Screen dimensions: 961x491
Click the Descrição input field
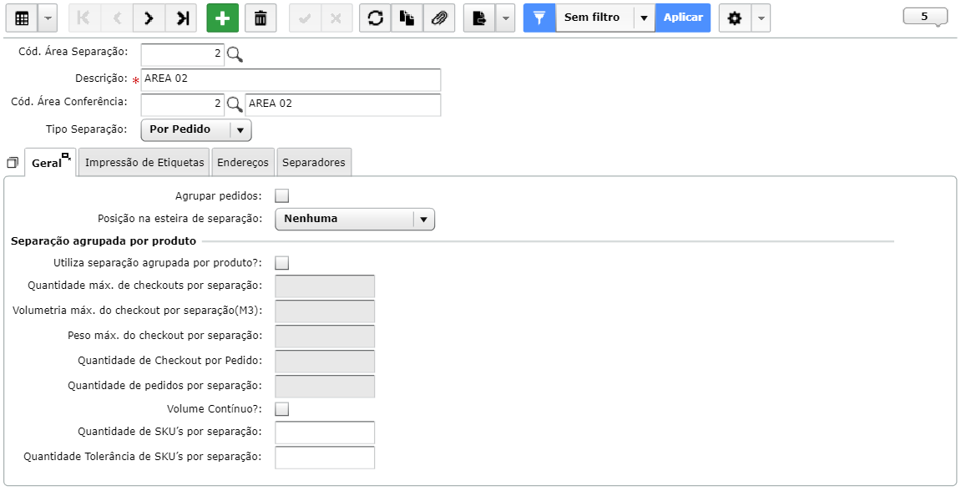coord(291,79)
